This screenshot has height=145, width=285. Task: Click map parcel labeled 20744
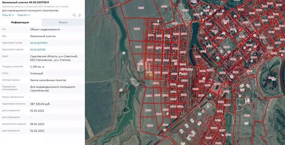(156, 83)
